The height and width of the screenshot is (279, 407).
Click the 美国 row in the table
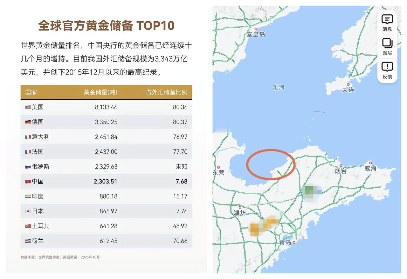point(106,106)
